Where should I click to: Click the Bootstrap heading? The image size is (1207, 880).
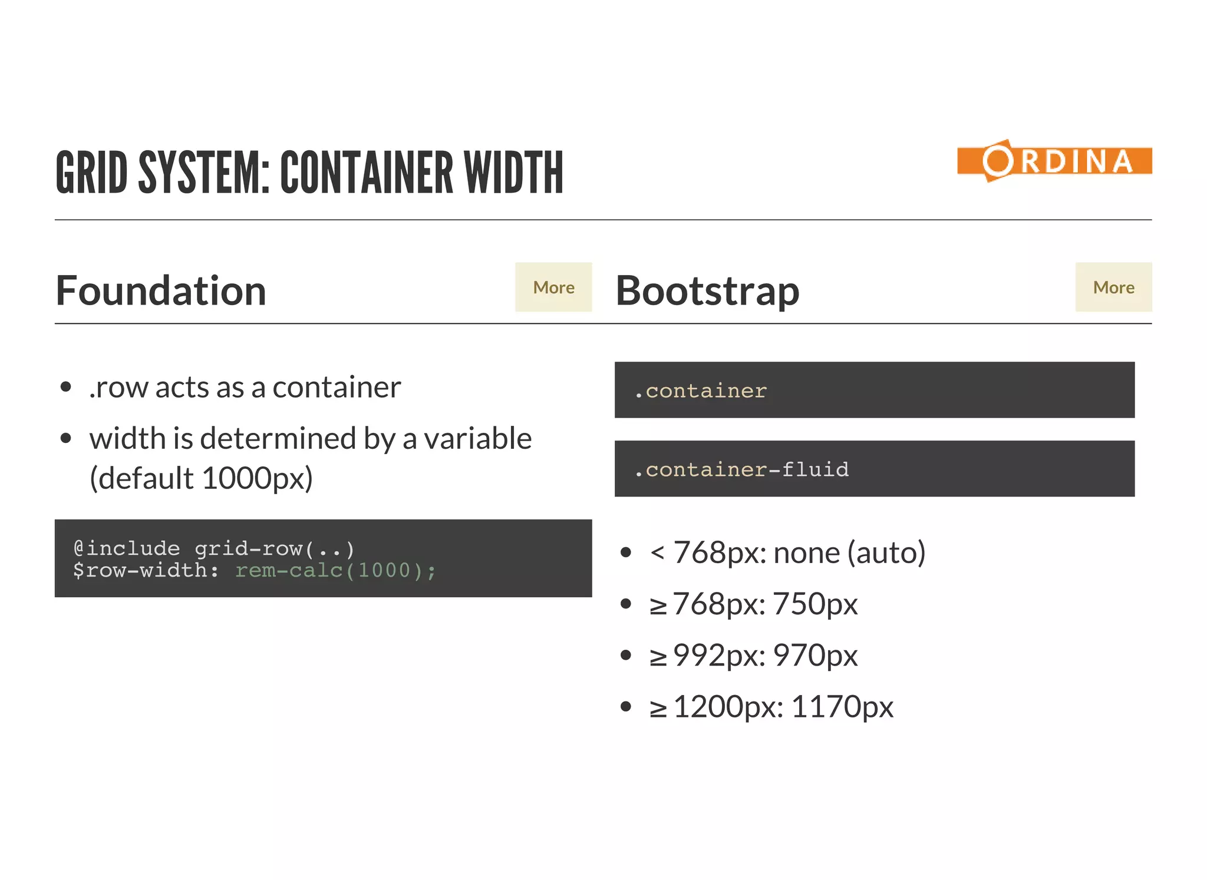tap(707, 291)
